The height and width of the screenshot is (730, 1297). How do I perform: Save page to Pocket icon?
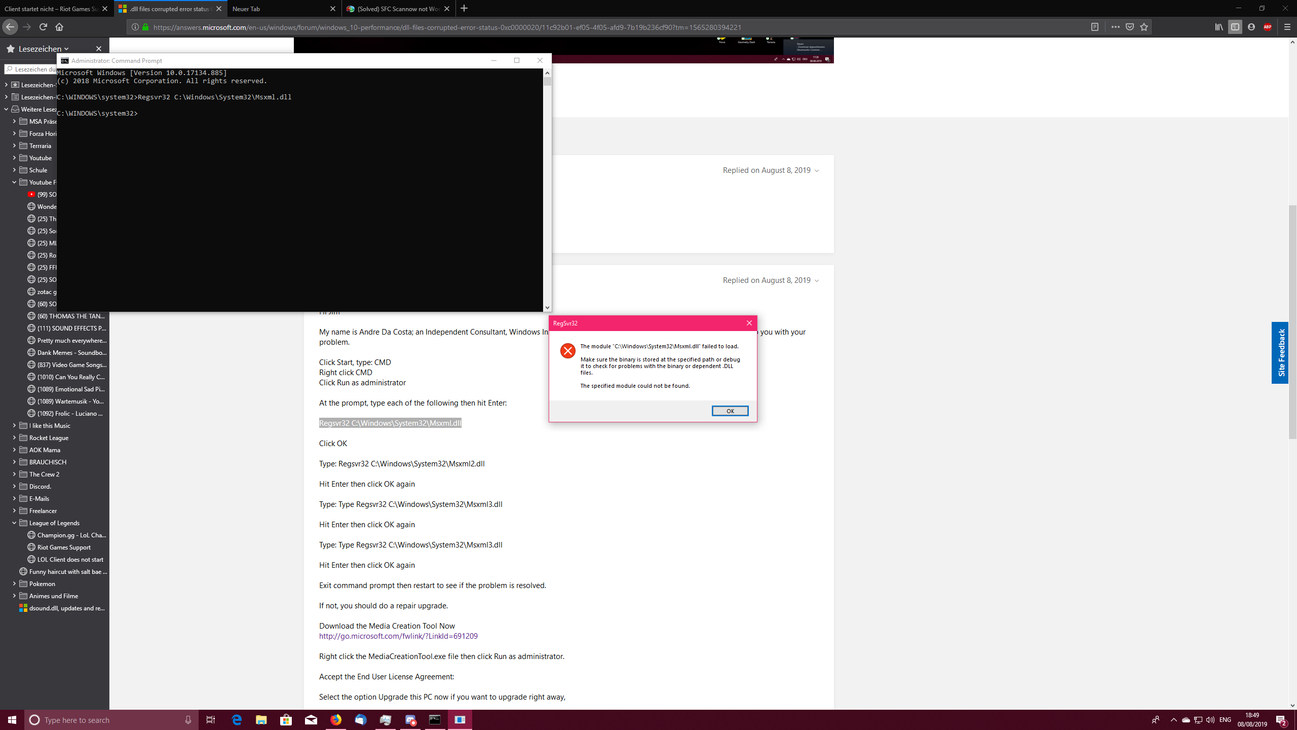pos(1130,27)
